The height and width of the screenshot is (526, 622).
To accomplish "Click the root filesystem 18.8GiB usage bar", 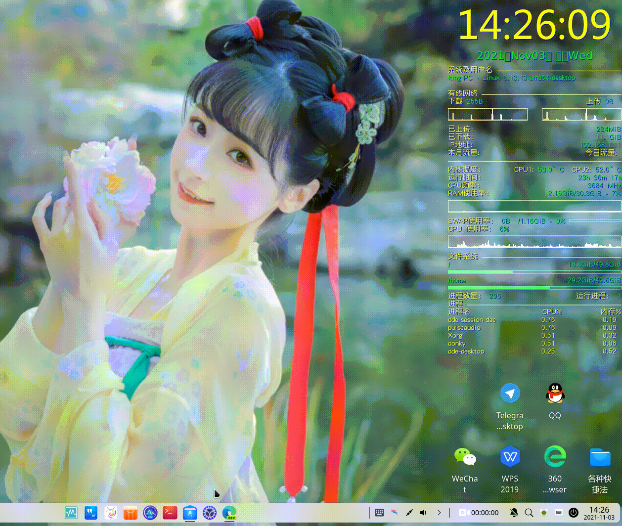I will (534, 272).
